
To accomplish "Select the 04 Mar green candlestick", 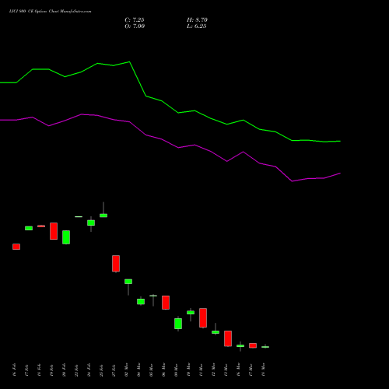I will tap(141, 301).
